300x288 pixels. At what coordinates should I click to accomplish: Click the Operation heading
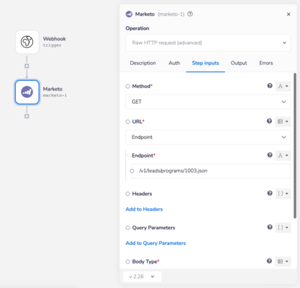click(137, 28)
